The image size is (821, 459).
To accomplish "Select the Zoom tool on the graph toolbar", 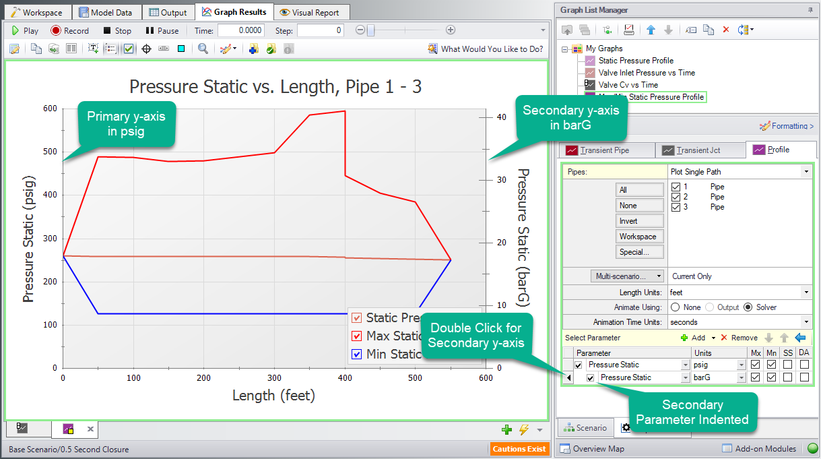I will tap(202, 49).
